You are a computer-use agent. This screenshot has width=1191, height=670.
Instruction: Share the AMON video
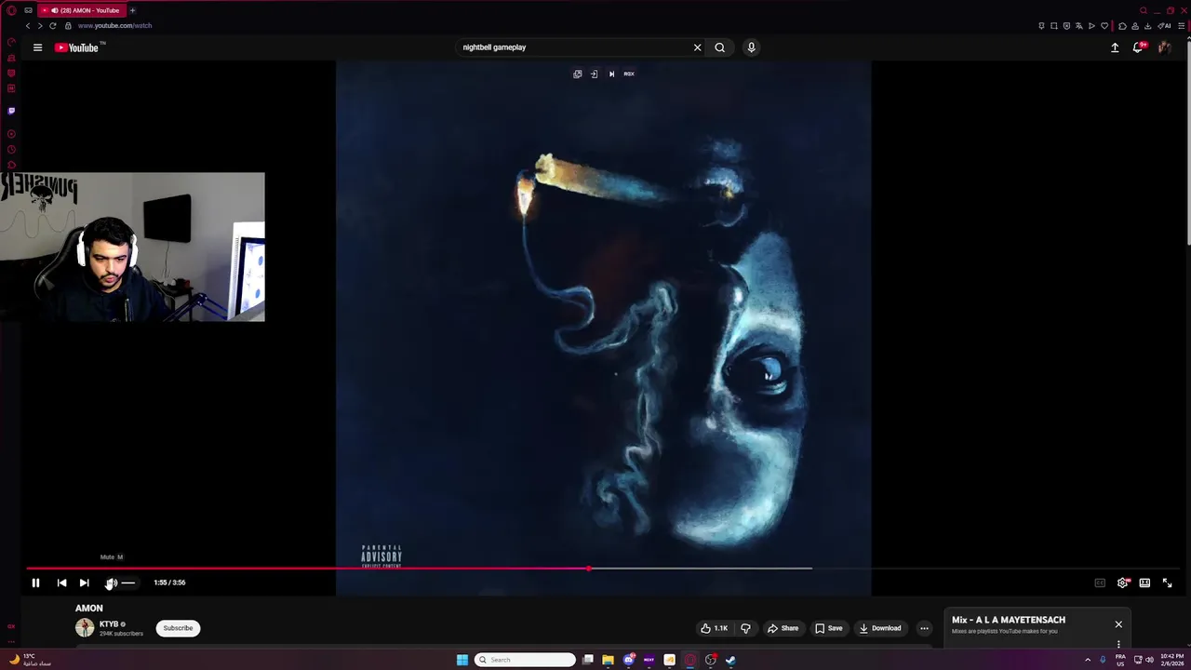tap(783, 628)
